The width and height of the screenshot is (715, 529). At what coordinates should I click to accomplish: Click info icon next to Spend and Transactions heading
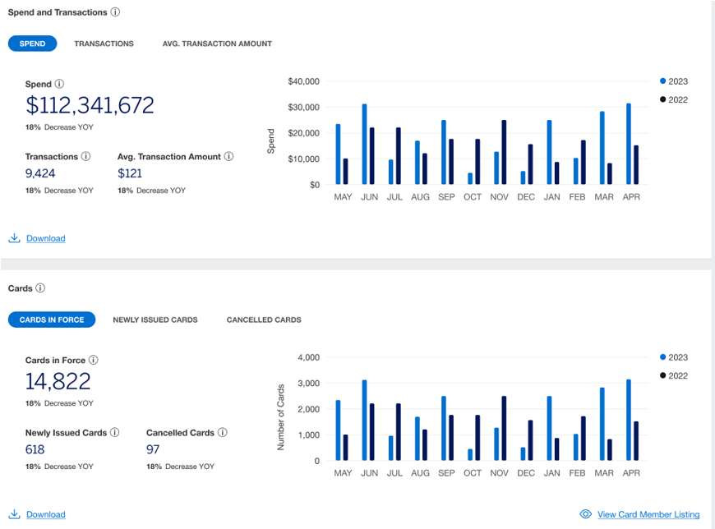[115, 12]
